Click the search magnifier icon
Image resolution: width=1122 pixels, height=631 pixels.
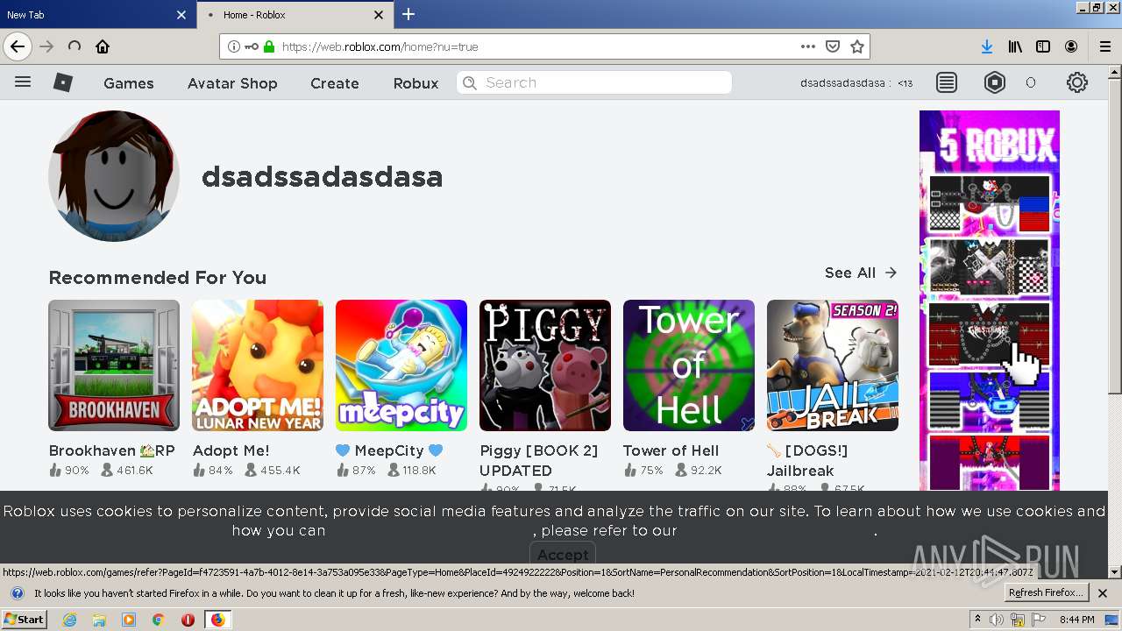click(x=470, y=82)
